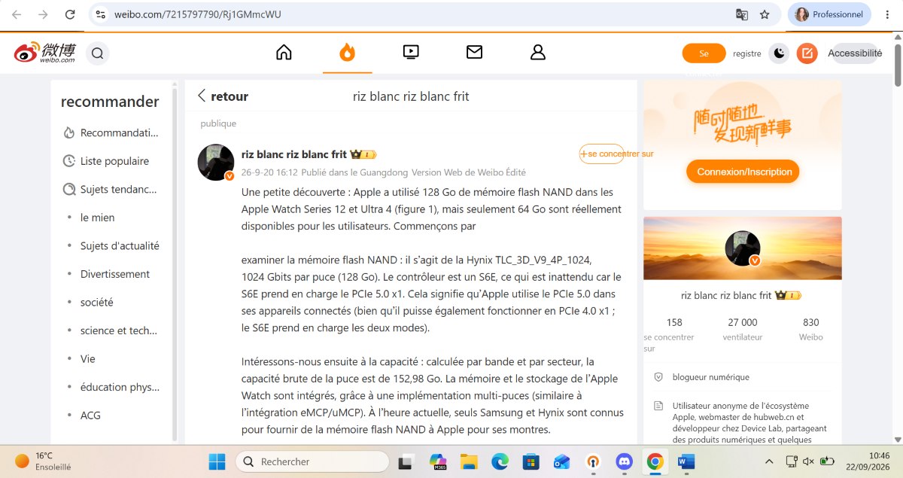The image size is (903, 478).
Task: Open author name riz blanc riz blanc frit in post
Action: [x=294, y=154]
